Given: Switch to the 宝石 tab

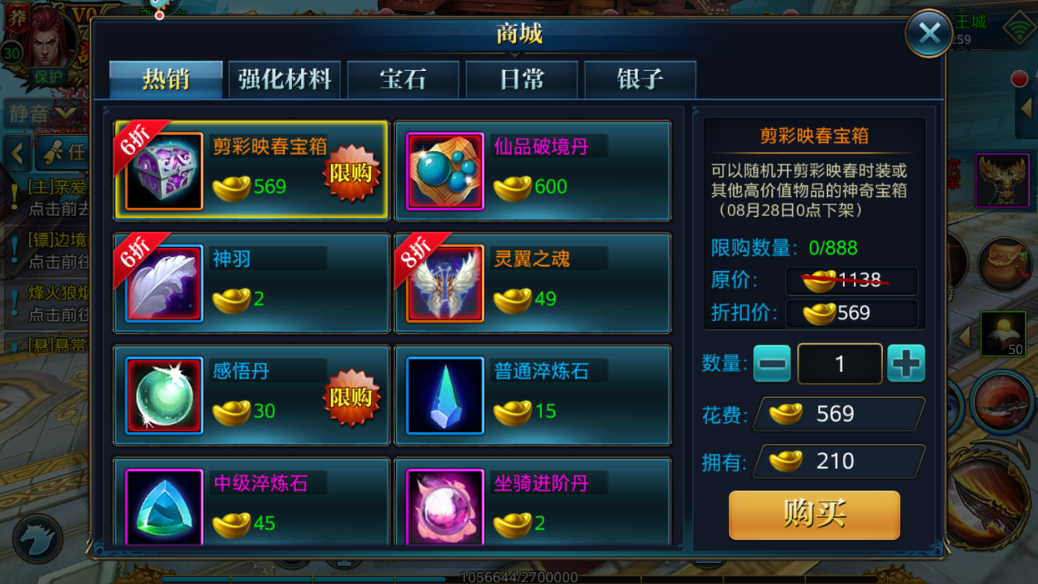Looking at the screenshot, I should (x=403, y=80).
